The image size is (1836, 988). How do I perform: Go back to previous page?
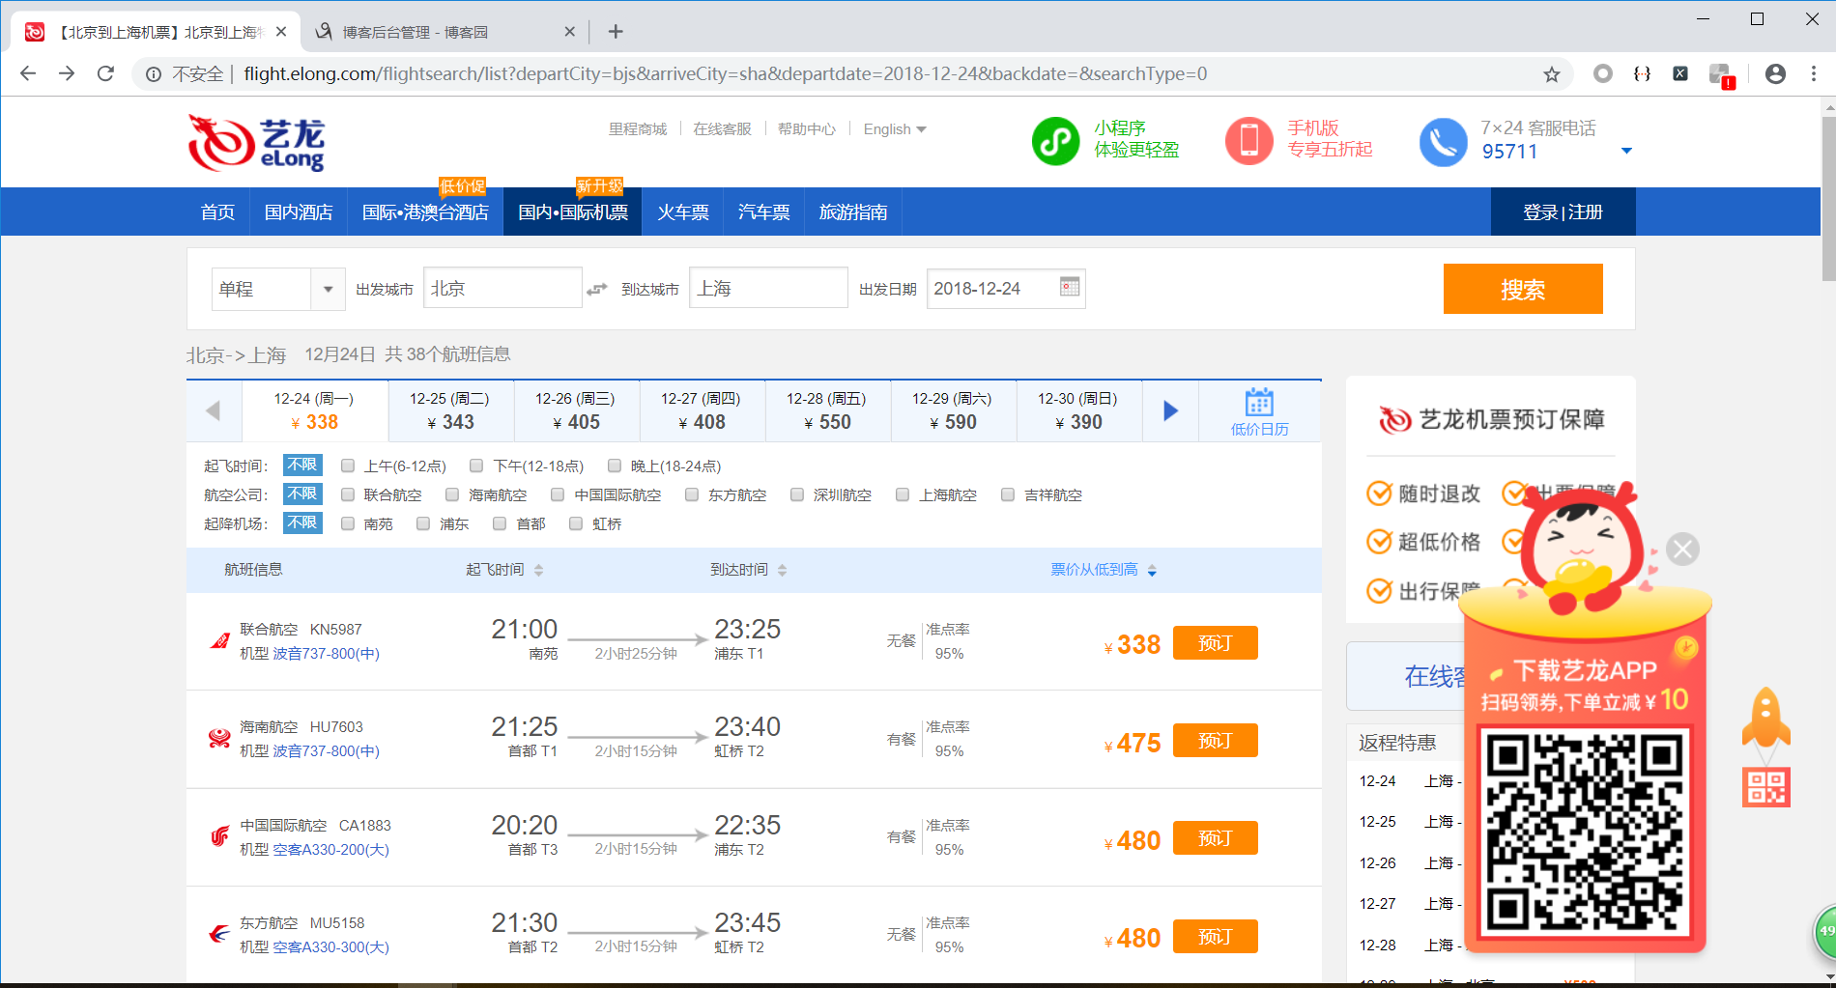(x=28, y=74)
